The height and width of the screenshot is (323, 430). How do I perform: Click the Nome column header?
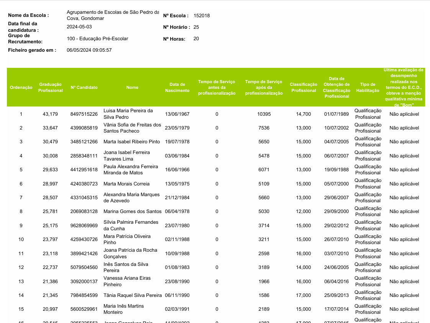132,87
